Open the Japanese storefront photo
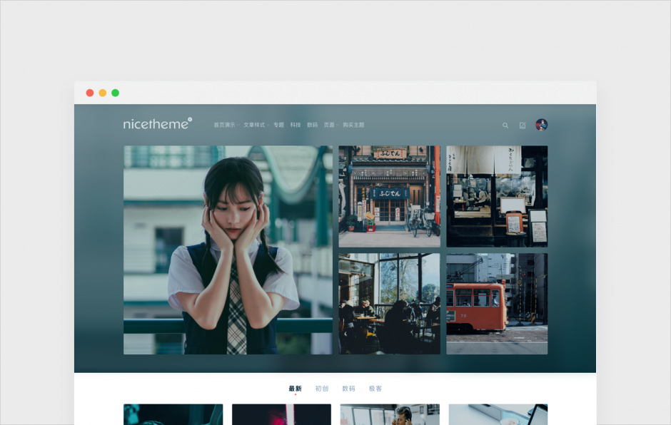The image size is (671, 425). pyautogui.click(x=389, y=196)
